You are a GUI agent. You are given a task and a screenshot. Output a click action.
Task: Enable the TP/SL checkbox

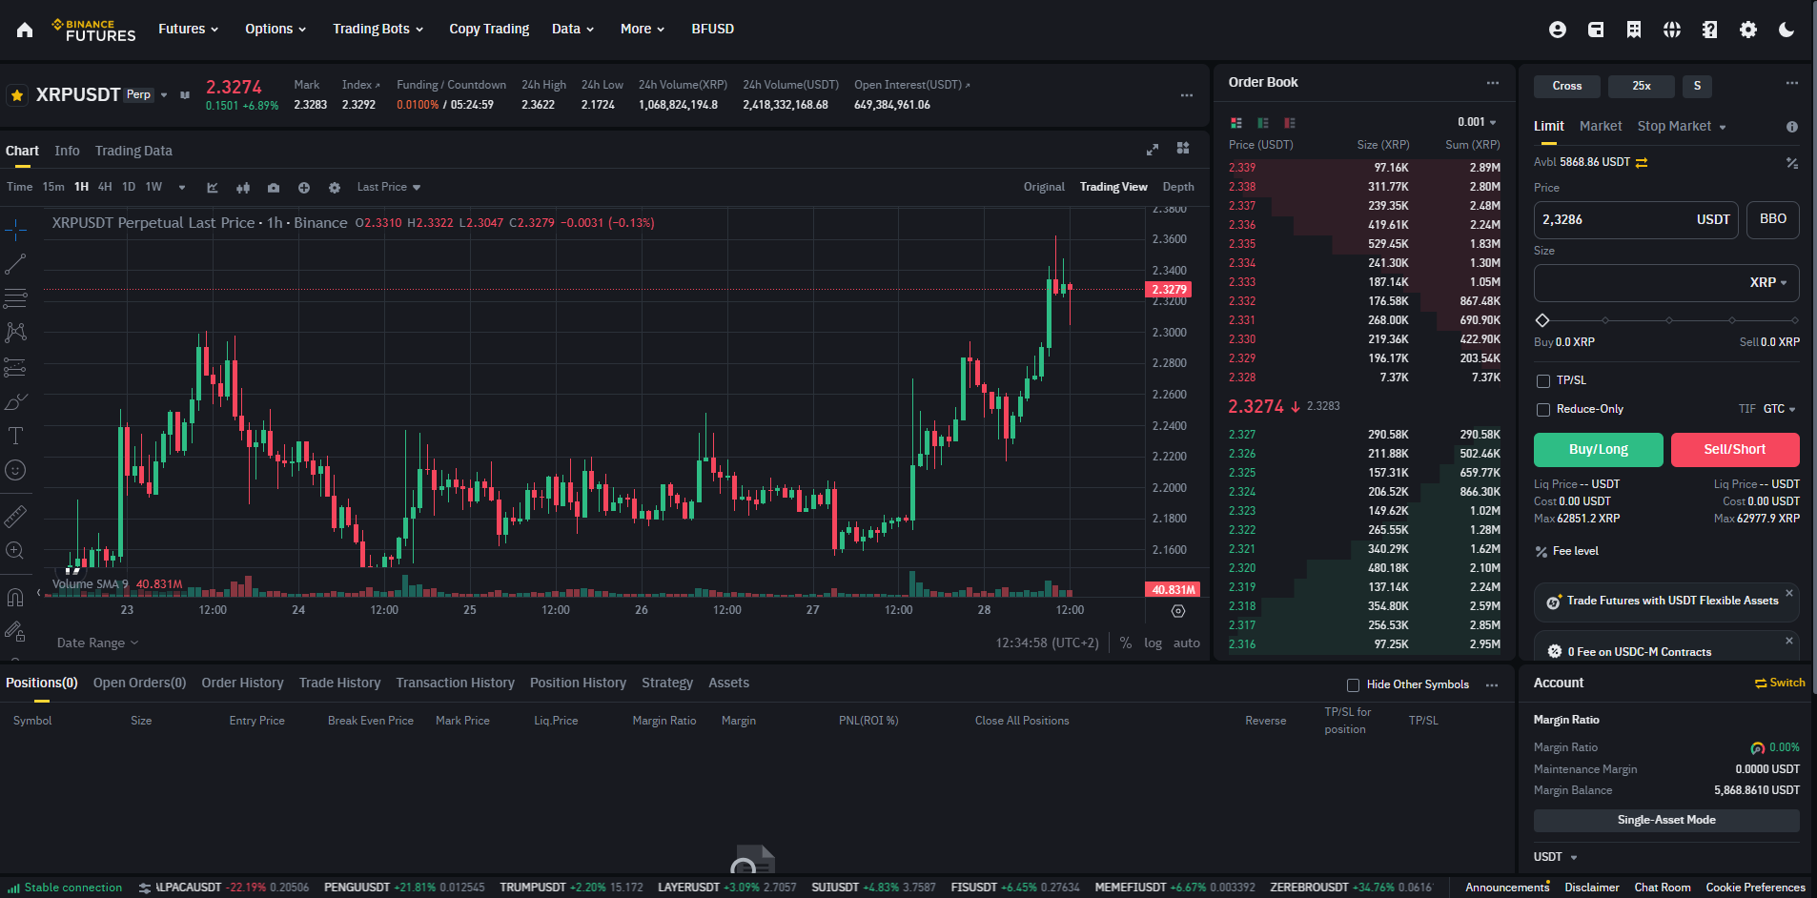(1543, 381)
